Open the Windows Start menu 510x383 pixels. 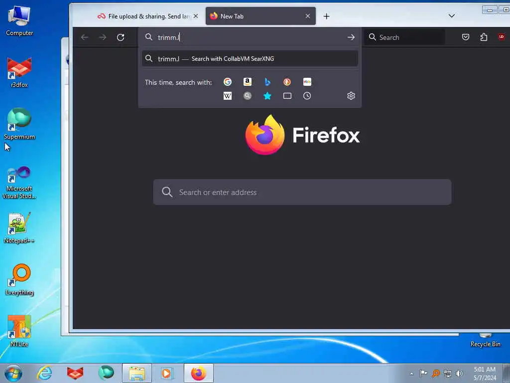click(13, 373)
